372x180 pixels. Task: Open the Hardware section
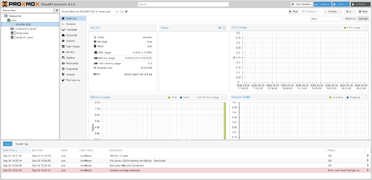point(73,30)
